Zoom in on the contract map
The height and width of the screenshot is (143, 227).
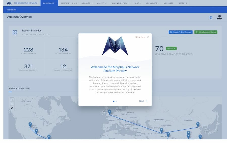tap(12, 100)
